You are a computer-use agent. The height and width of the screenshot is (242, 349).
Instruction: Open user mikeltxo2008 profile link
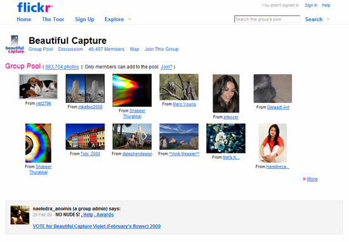[90, 107]
